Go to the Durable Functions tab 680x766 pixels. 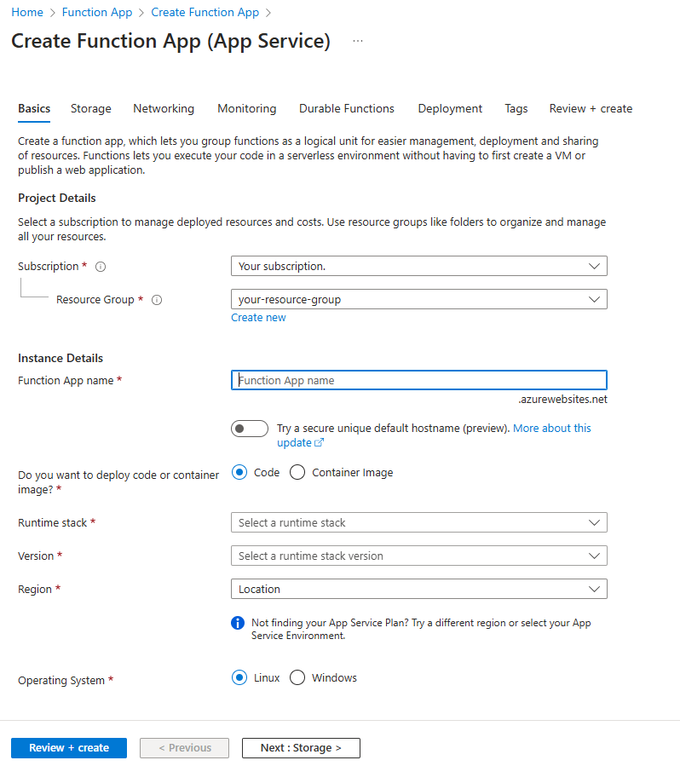point(347,109)
